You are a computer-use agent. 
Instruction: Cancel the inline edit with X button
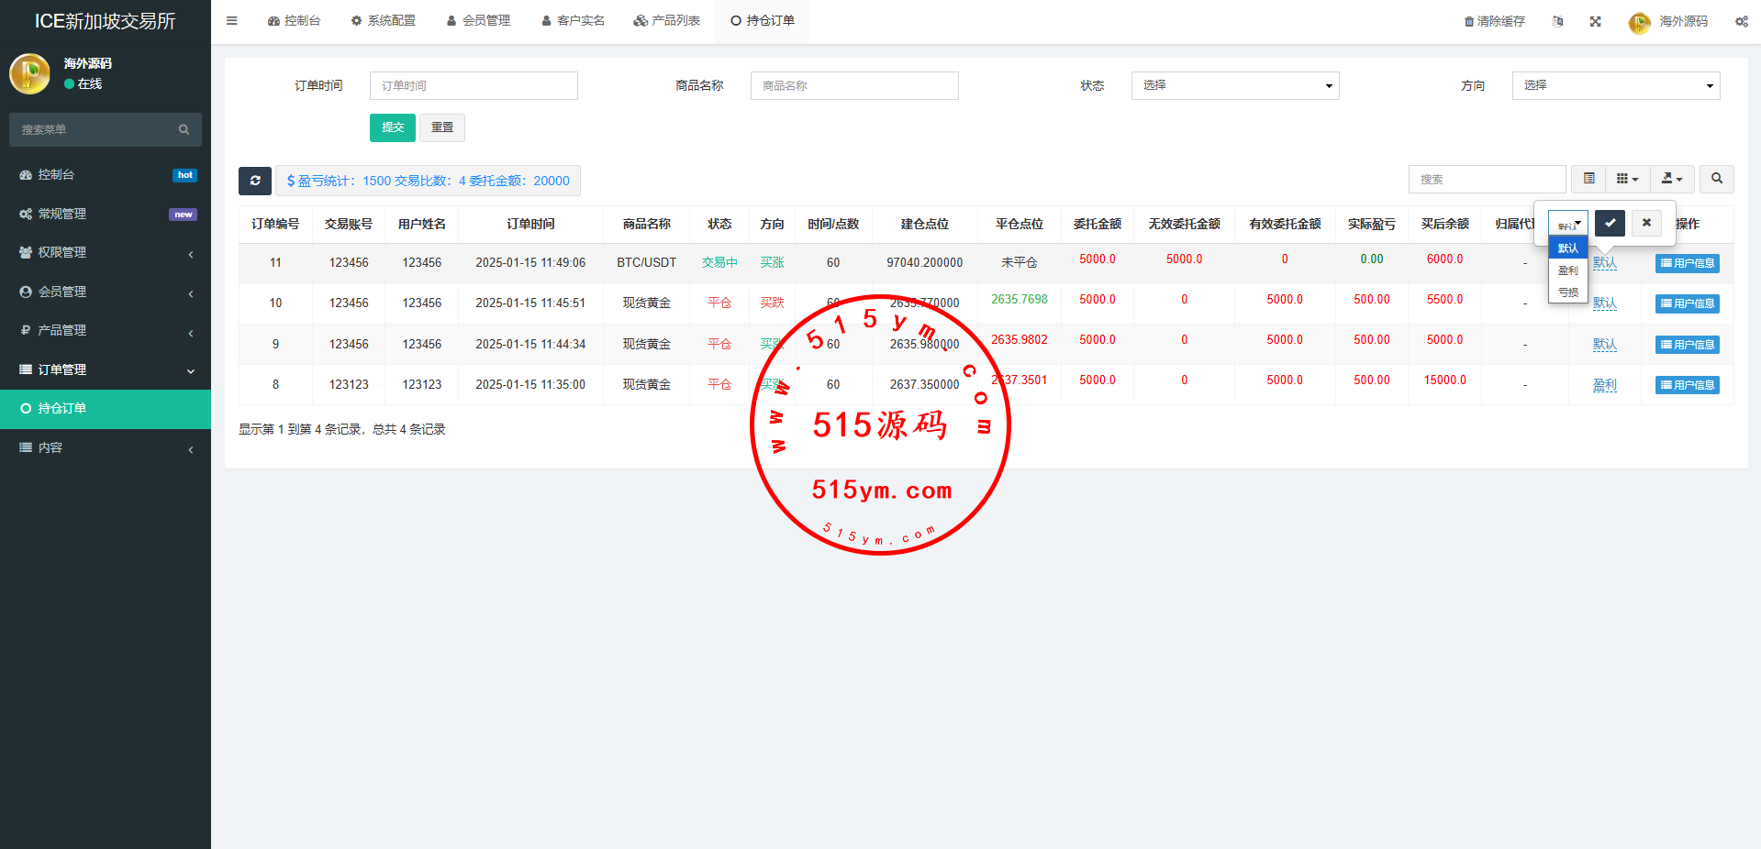pyautogui.click(x=1646, y=223)
